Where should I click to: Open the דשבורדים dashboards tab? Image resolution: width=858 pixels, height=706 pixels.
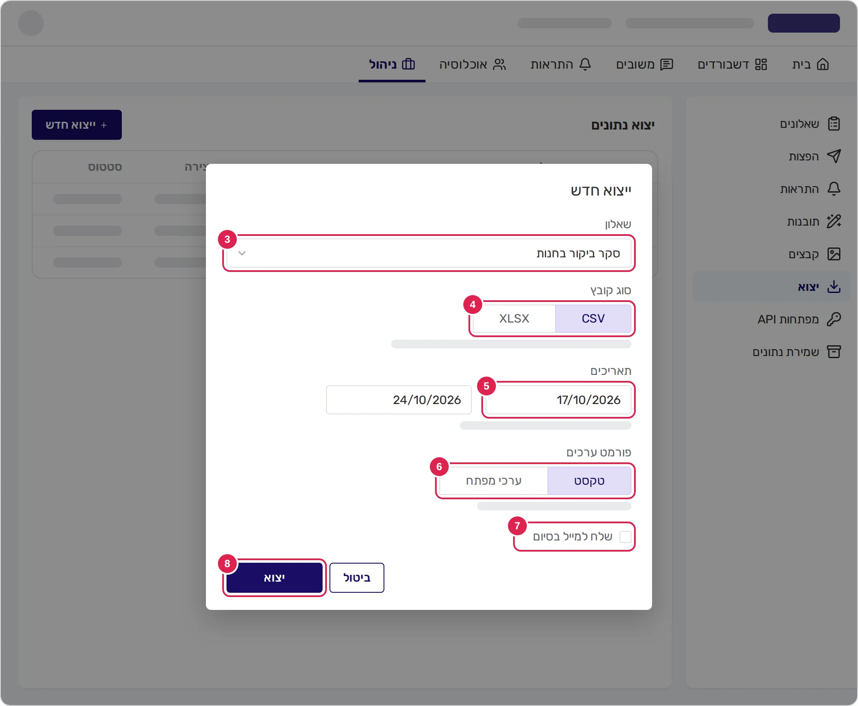click(732, 64)
